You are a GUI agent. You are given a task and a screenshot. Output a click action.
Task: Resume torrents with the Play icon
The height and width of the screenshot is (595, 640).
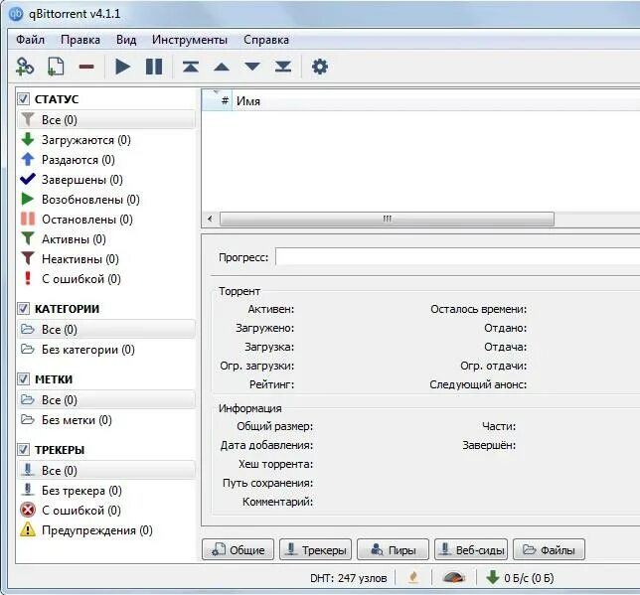click(122, 67)
